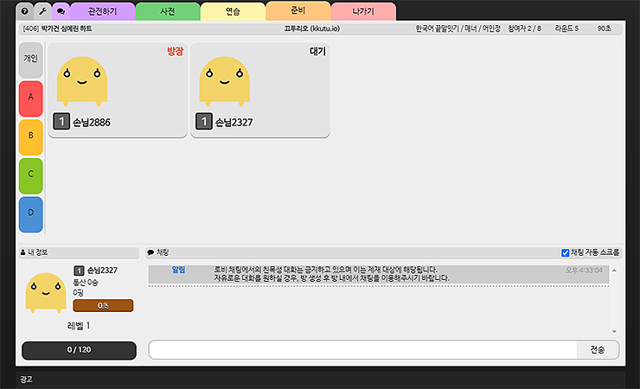Viewport: 640px width, 389px height.
Task: Click the 광고 advertisement bar label
Action: point(26,379)
